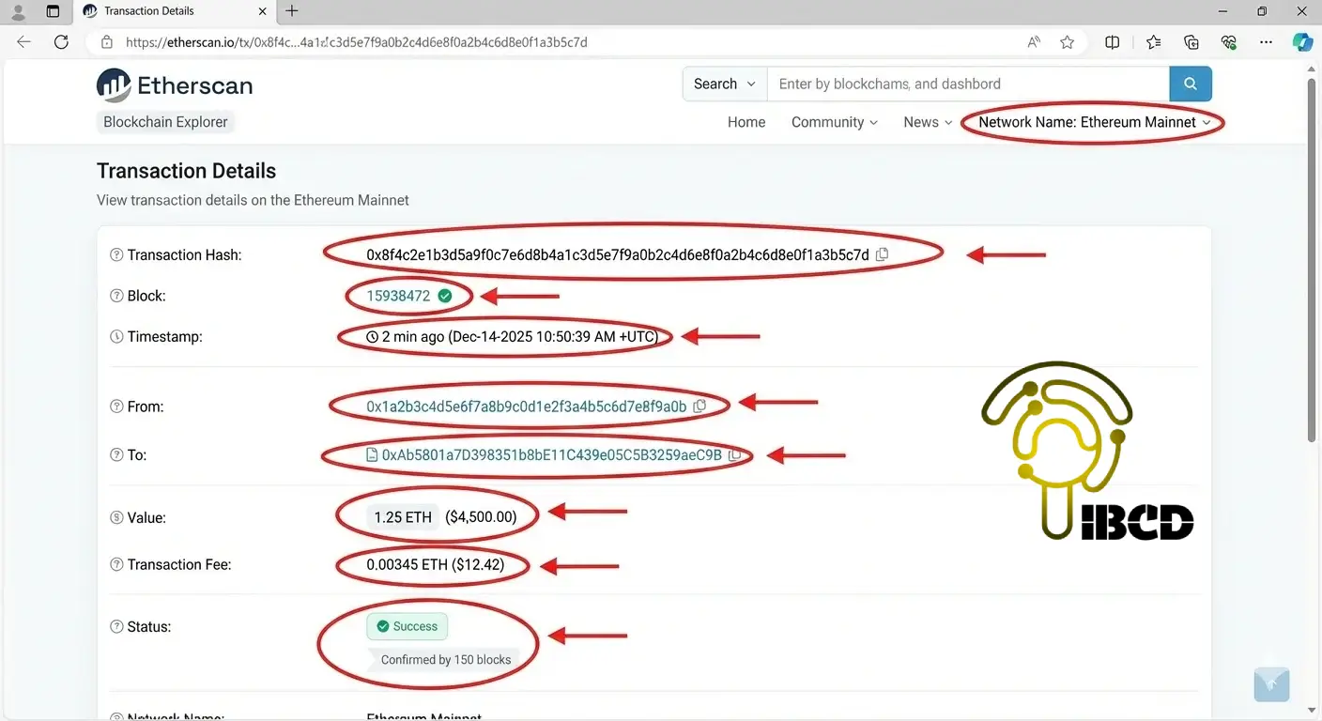
Task: Add page to favorites star icon
Action: click(1067, 42)
